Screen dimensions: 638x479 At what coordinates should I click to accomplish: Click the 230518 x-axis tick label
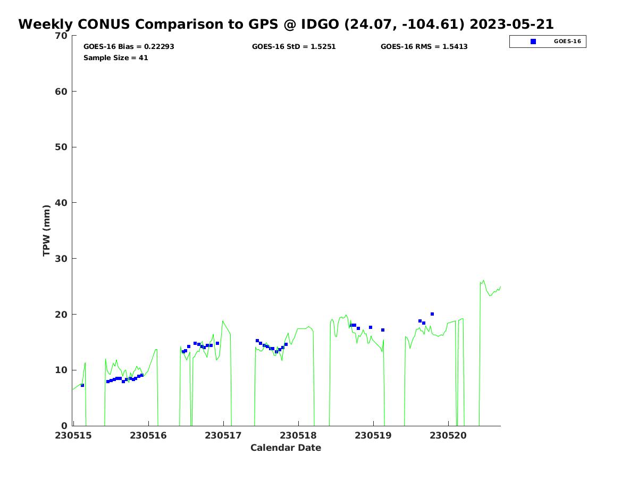pos(298,435)
